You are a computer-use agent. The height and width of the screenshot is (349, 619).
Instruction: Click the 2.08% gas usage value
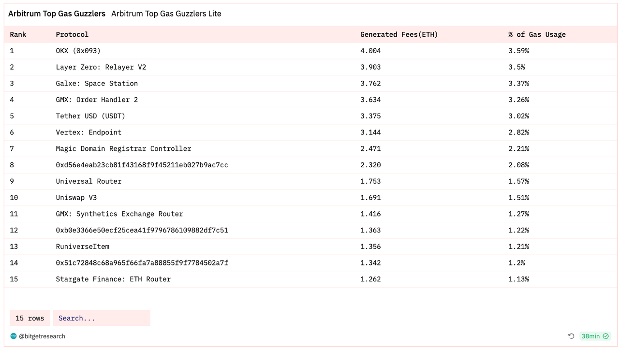[518, 165]
